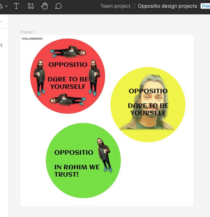Viewport: 210px width, 217px height.
Task: Select the Frame 1 label
Action: coord(28,32)
